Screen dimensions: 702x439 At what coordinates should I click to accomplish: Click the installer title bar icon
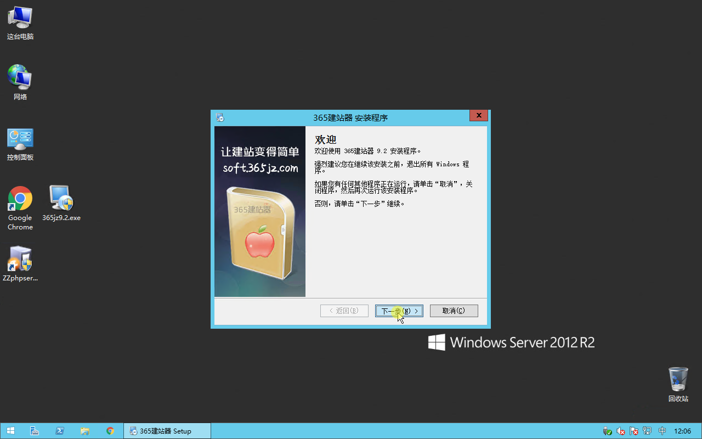coord(220,117)
